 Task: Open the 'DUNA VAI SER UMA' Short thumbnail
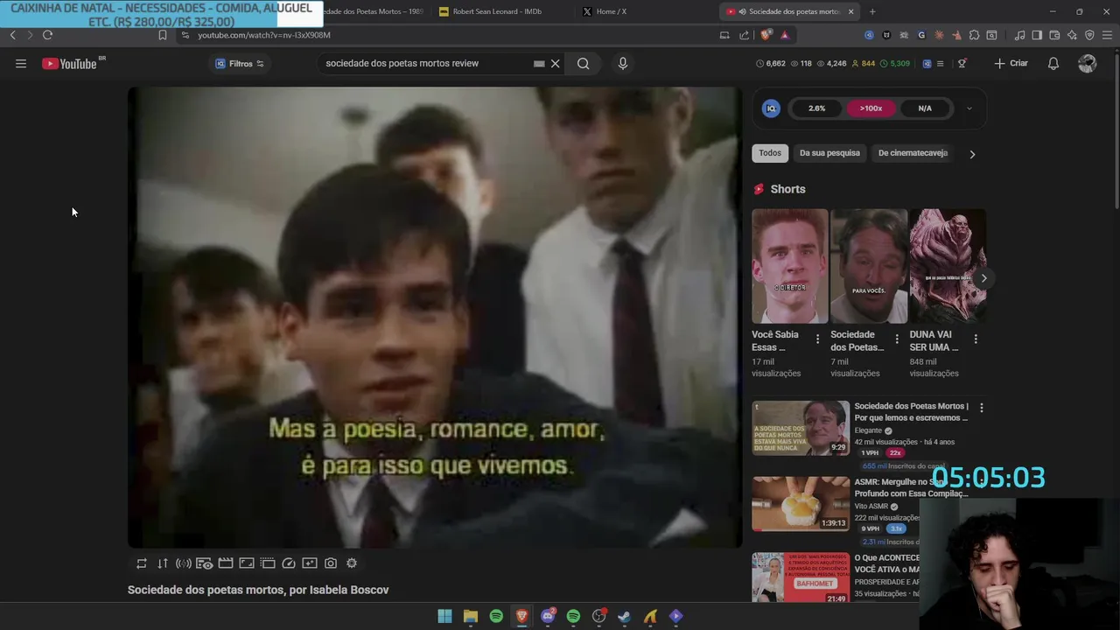(x=948, y=266)
